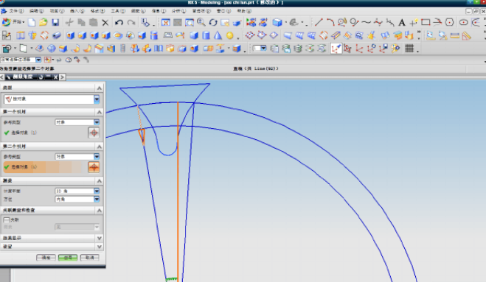Click the rectangle sketch tool icon
Image resolution: width=486 pixels, height=282 pixels.
point(426,22)
